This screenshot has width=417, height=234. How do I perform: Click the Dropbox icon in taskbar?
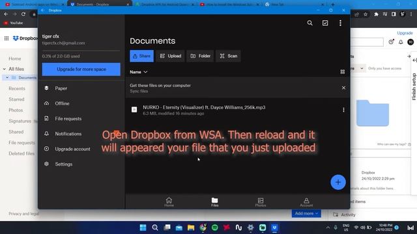coord(274,227)
